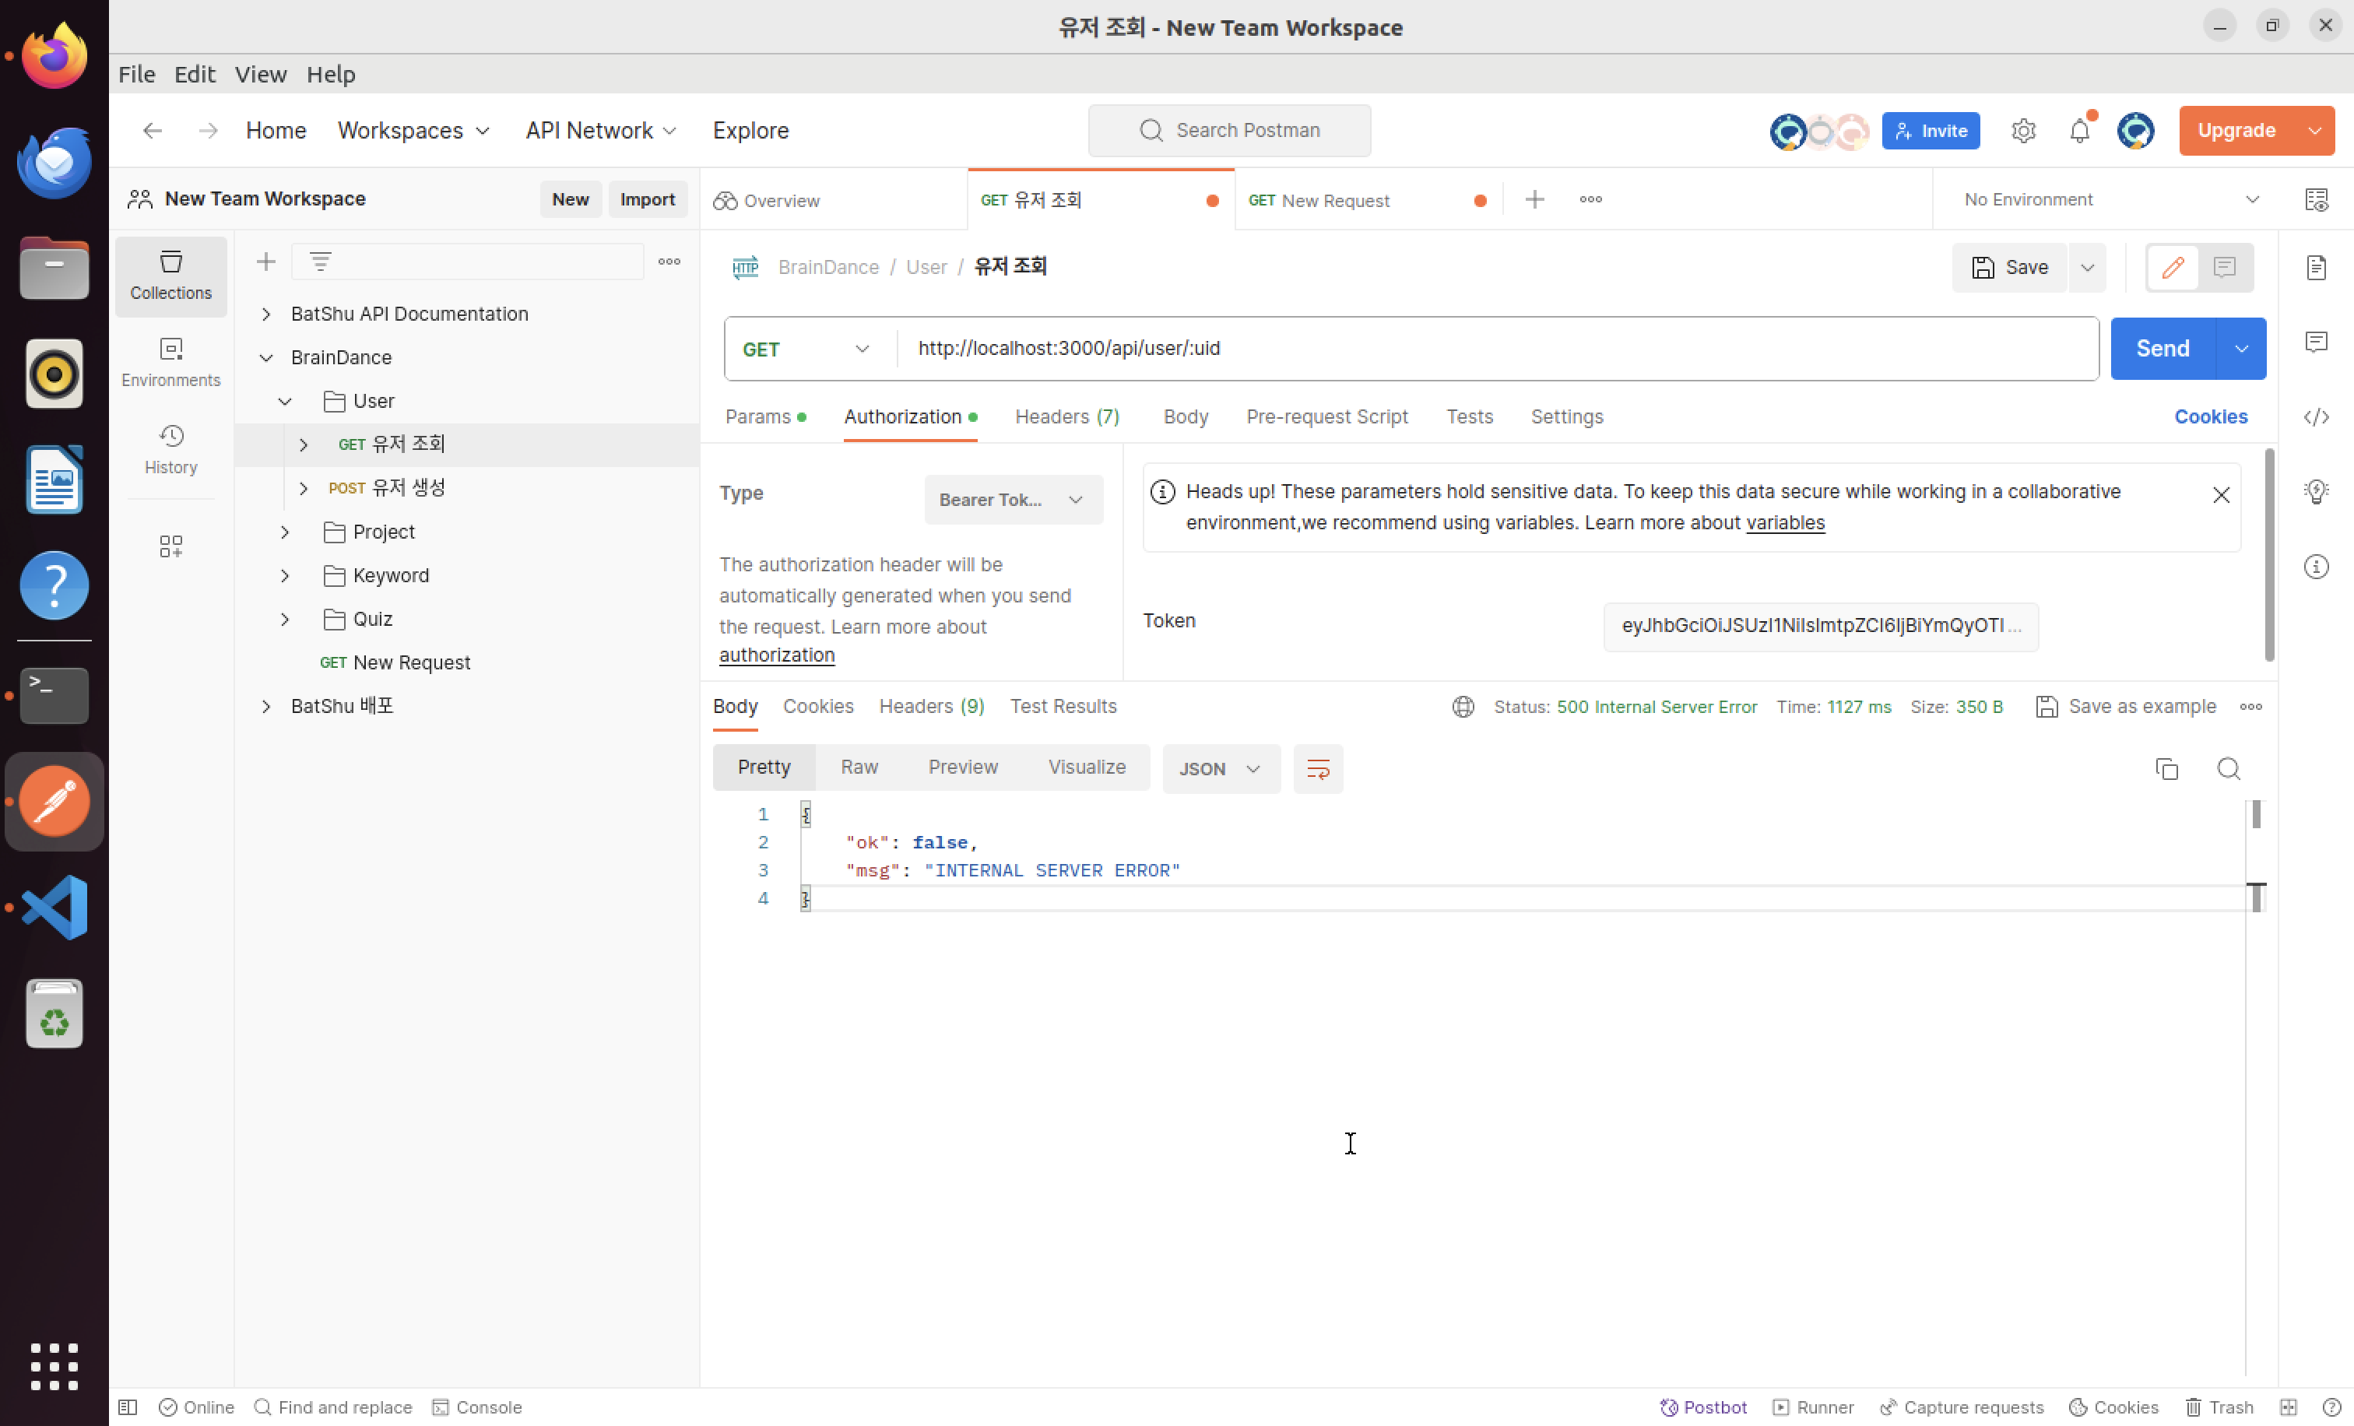
Task: Save the current request
Action: click(x=2009, y=268)
